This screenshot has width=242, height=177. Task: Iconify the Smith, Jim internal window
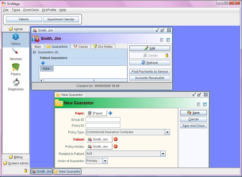[x=157, y=30]
